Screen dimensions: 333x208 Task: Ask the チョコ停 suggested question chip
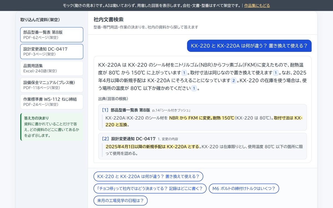[x=150, y=189]
